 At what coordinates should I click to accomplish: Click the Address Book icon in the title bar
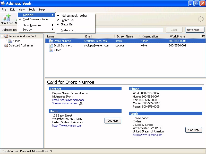(3, 3)
